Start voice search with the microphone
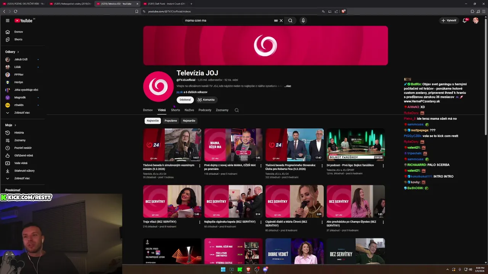The height and width of the screenshot is (274, 488). click(x=303, y=21)
